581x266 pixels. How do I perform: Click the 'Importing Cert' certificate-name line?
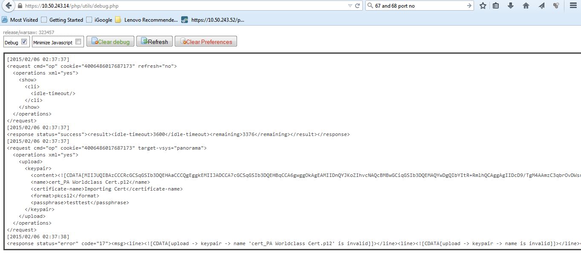point(107,189)
